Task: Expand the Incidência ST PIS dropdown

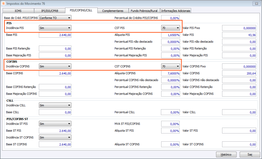Action: coord(69,124)
